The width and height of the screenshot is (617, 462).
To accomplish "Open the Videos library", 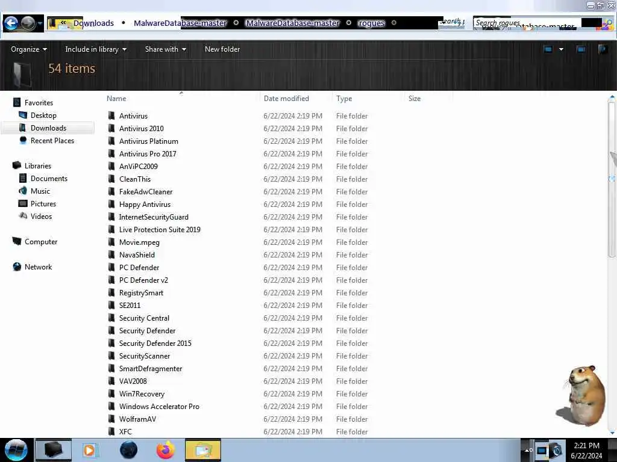I will pyautogui.click(x=41, y=217).
